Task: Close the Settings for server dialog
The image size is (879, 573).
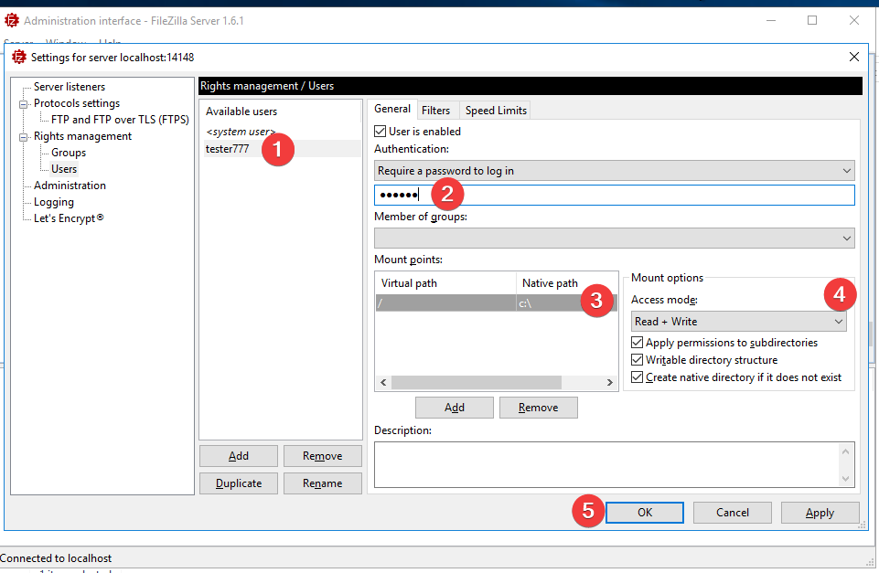Action: click(x=853, y=57)
